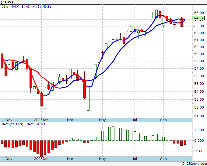Click Nov on the MACD time axis
The height and width of the screenshot is (166, 207).
click(x=9, y=159)
